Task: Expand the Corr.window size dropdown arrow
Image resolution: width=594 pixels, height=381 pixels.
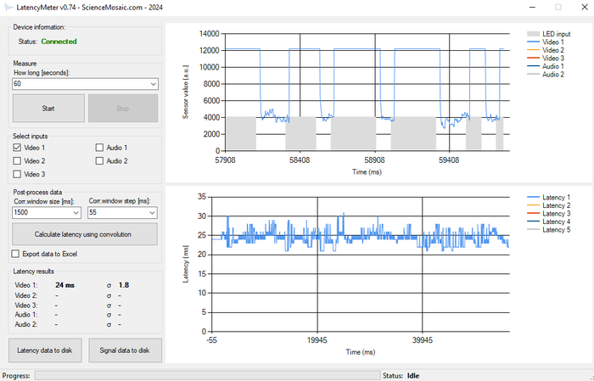Action: pos(76,213)
